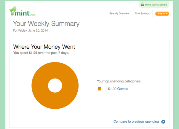Screen dimensions: 179x129
Task: Open the Games category link
Action: point(123,89)
